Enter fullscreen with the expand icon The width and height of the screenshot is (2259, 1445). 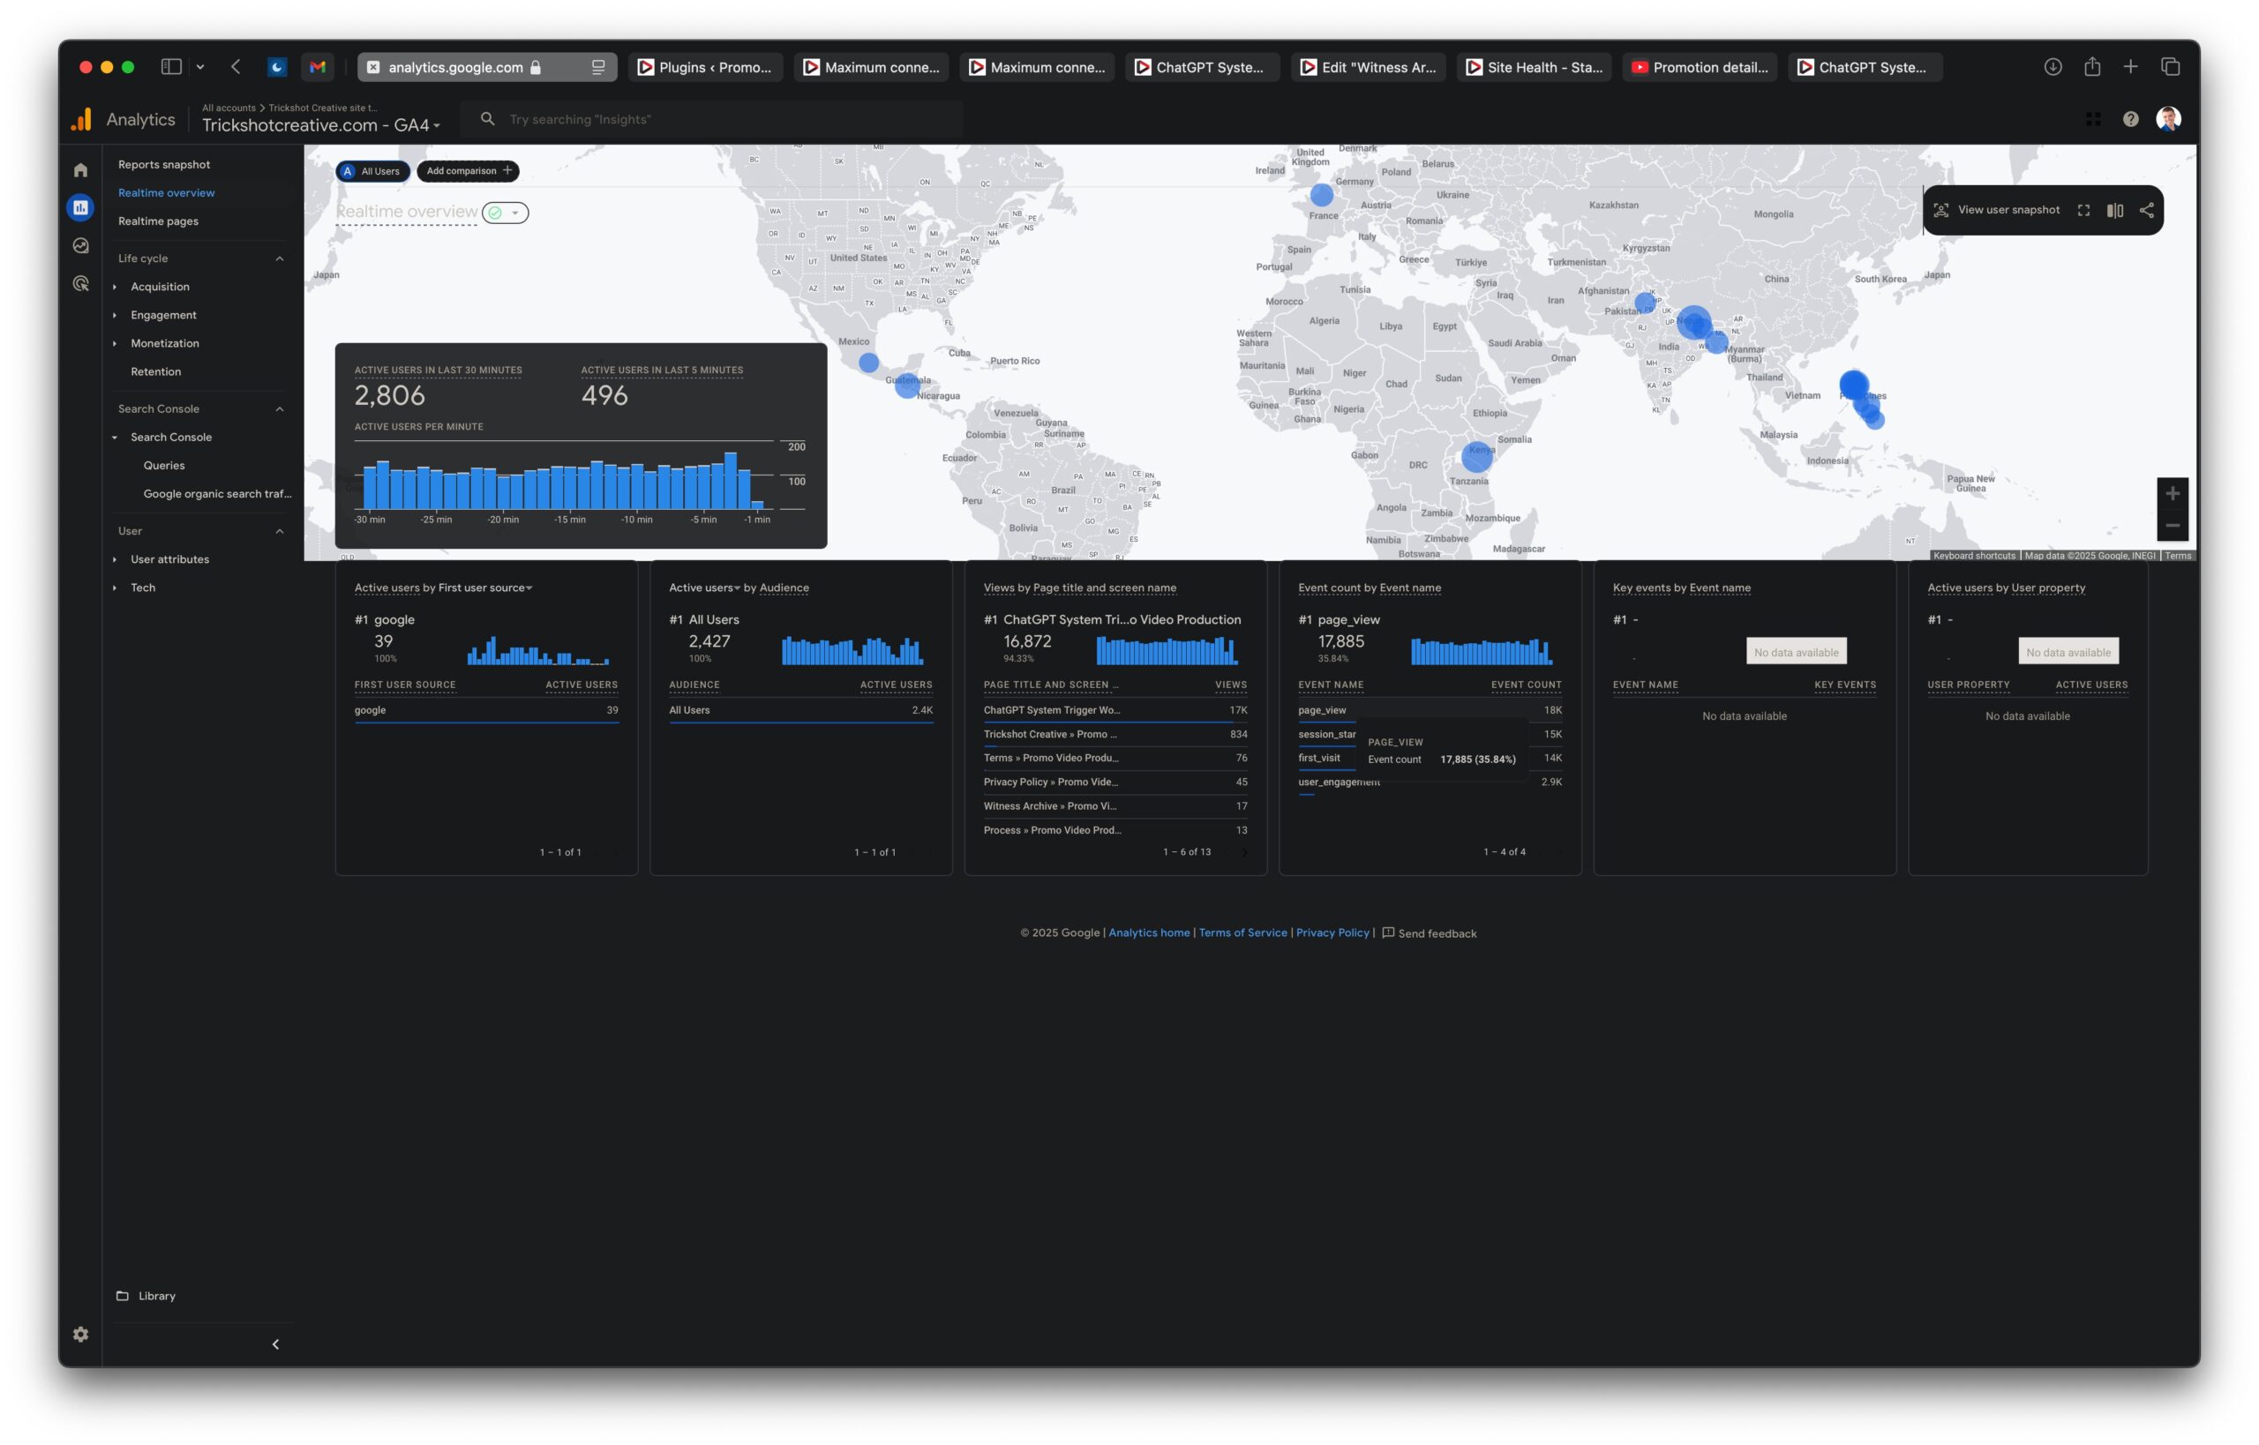tap(2083, 210)
